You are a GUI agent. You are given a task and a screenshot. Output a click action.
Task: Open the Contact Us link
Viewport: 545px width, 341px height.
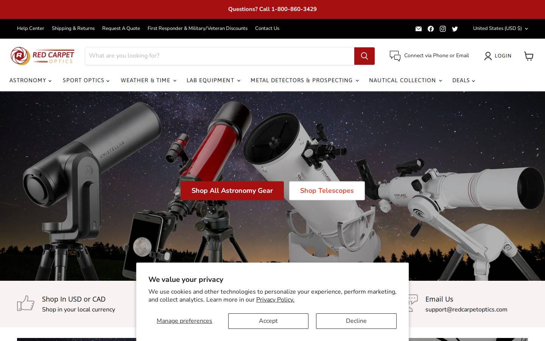(x=267, y=28)
